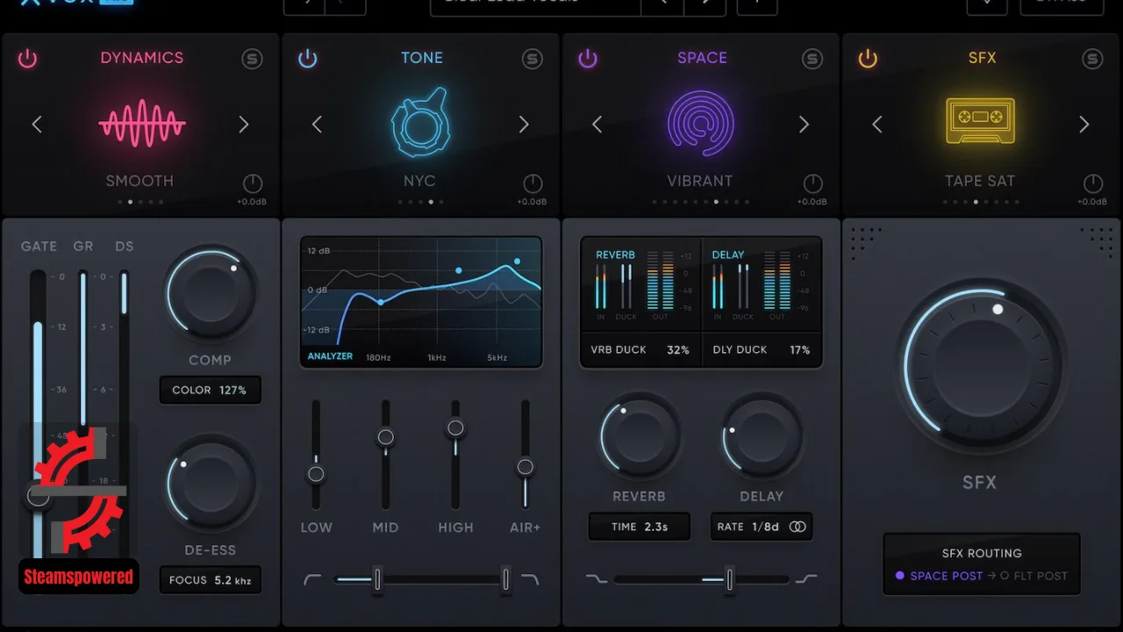This screenshot has width=1123, height=632.
Task: Go to previous Tone preset before NYC
Action: 317,125
